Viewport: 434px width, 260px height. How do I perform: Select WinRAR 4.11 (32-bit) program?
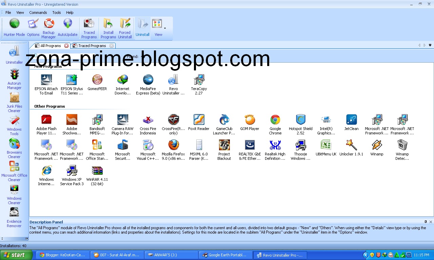[x=97, y=175]
